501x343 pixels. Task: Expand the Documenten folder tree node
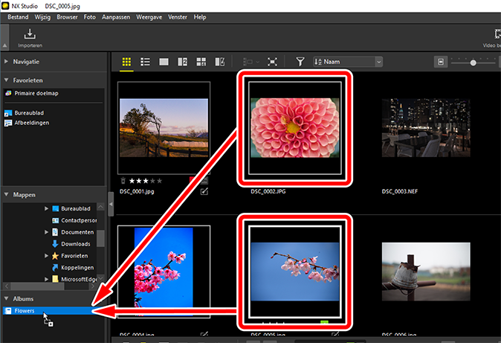pyautogui.click(x=46, y=232)
